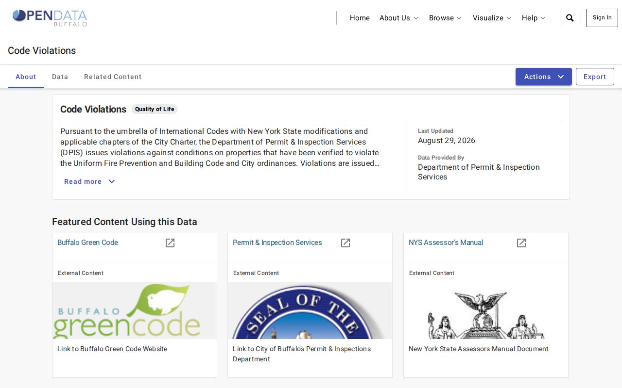Open the NYS Assessor's Manual link

pyautogui.click(x=446, y=242)
